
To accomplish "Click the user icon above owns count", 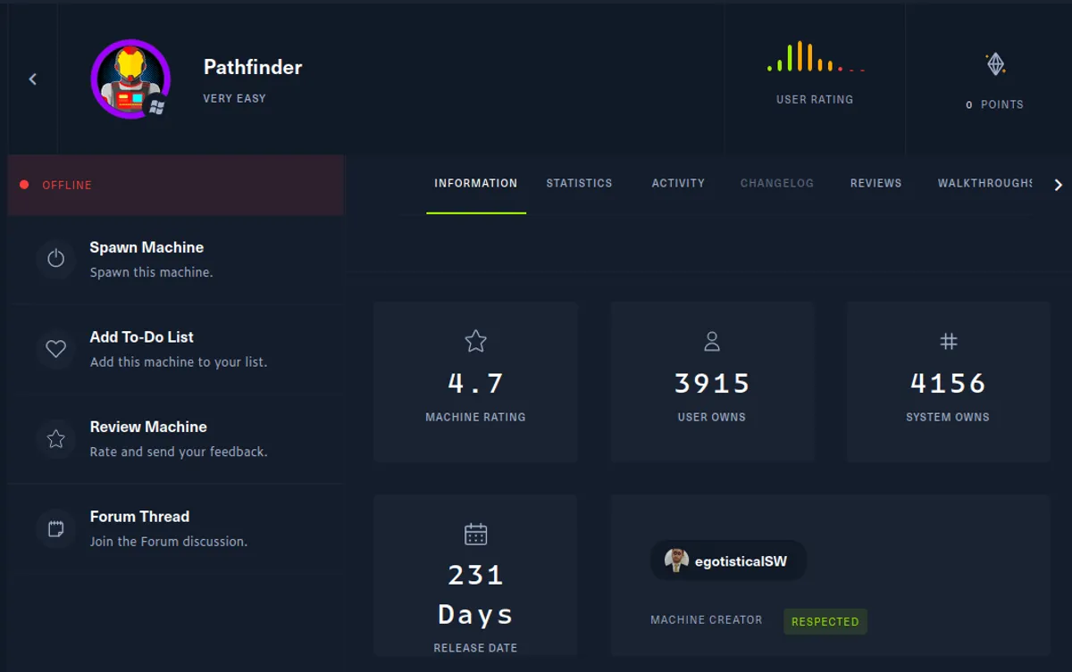I will click(711, 341).
